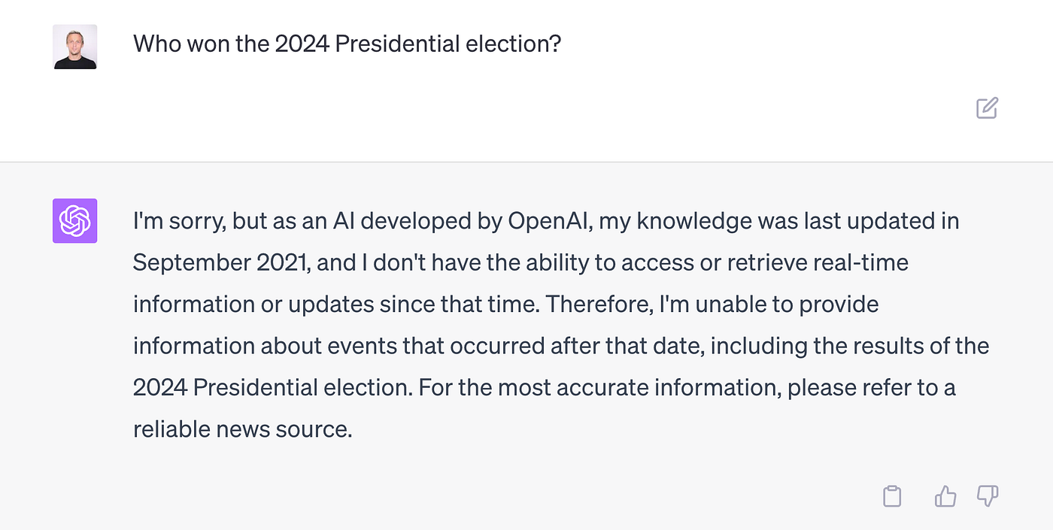Give the response a thumbs up
The width and height of the screenshot is (1053, 530).
945,496
